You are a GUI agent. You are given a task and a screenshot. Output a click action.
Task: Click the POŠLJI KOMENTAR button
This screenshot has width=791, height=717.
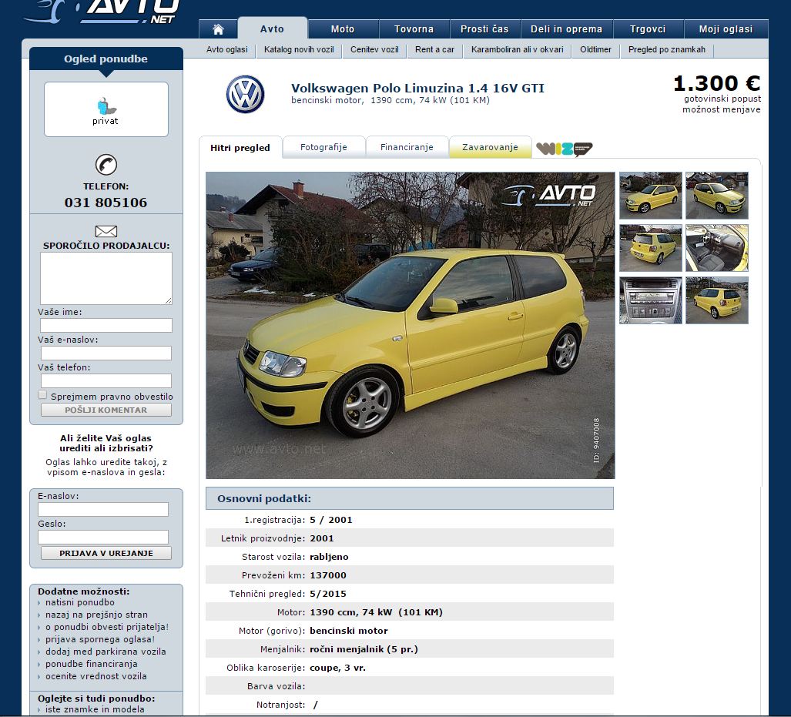[x=106, y=410]
